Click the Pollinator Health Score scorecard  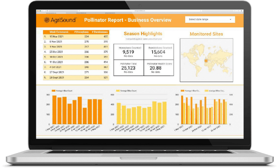pos(158,68)
